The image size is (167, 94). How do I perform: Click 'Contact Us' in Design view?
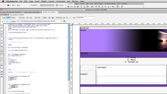click(133, 62)
